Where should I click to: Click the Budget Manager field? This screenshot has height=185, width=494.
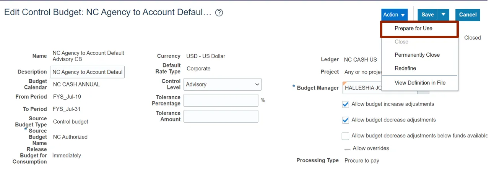point(361,88)
